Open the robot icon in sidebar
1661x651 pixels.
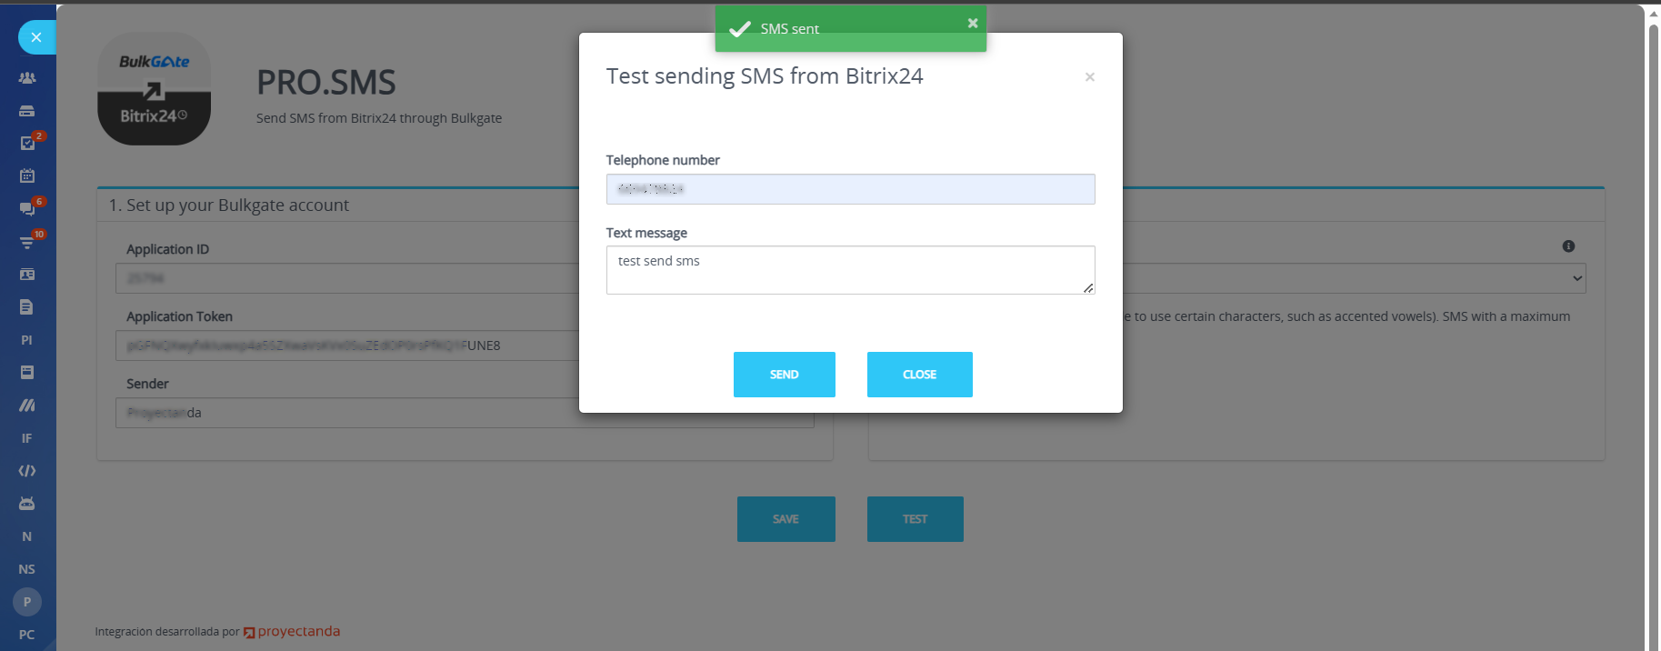pos(27,504)
